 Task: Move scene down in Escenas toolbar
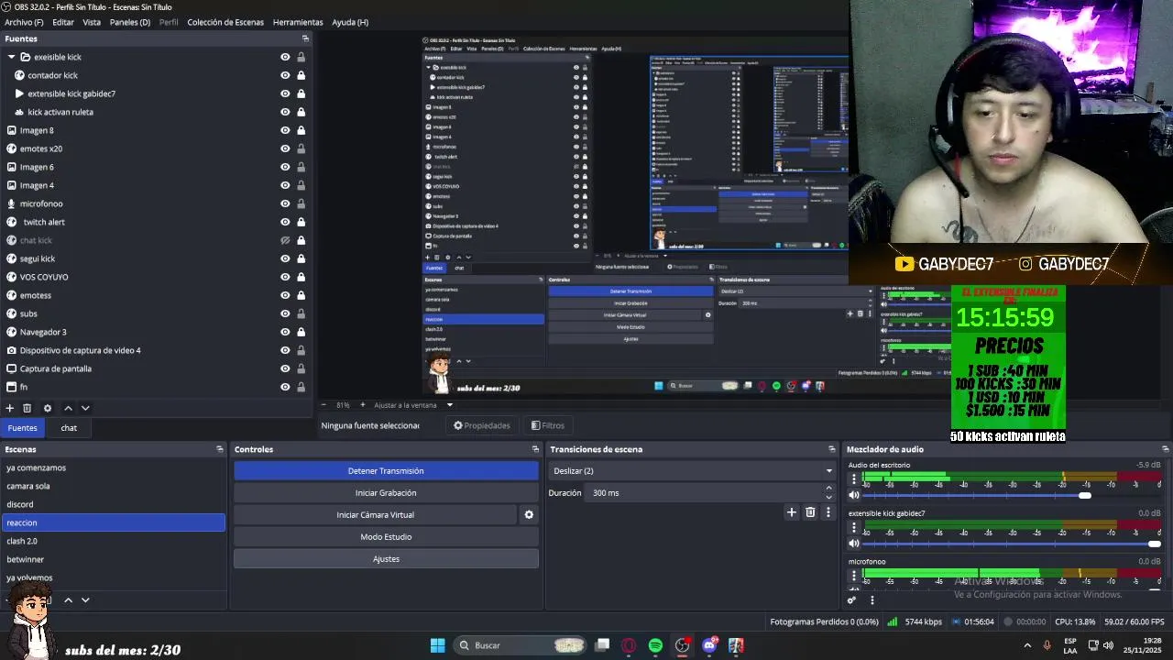(x=85, y=599)
